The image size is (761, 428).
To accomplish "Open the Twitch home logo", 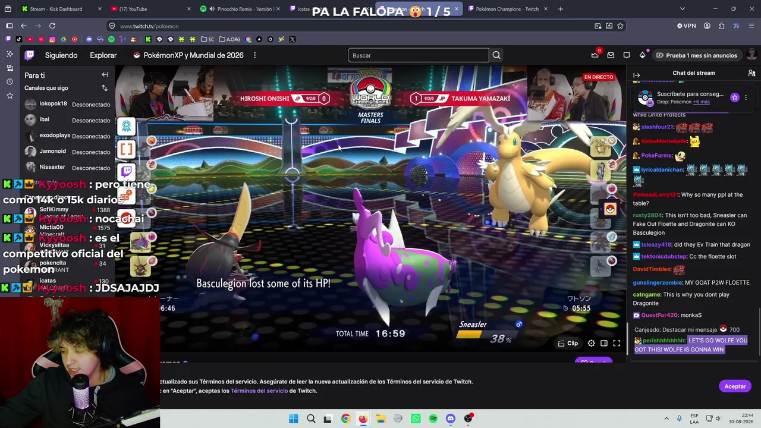I will pyautogui.click(x=29, y=55).
